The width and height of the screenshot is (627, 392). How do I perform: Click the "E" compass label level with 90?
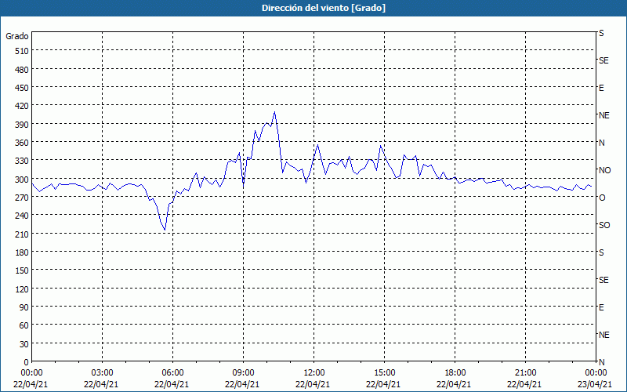point(601,307)
